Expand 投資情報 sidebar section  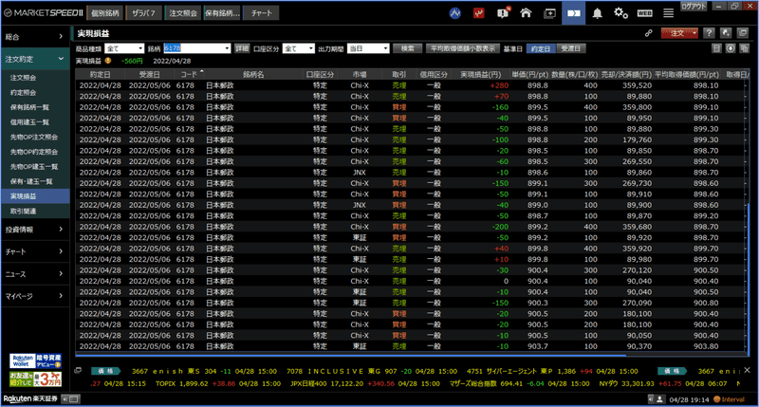coord(35,230)
